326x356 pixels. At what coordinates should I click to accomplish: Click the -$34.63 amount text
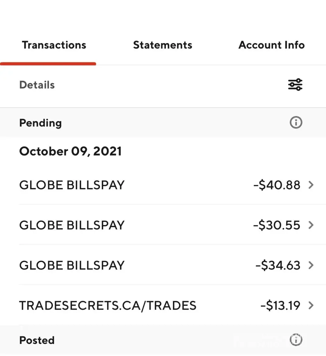click(278, 265)
